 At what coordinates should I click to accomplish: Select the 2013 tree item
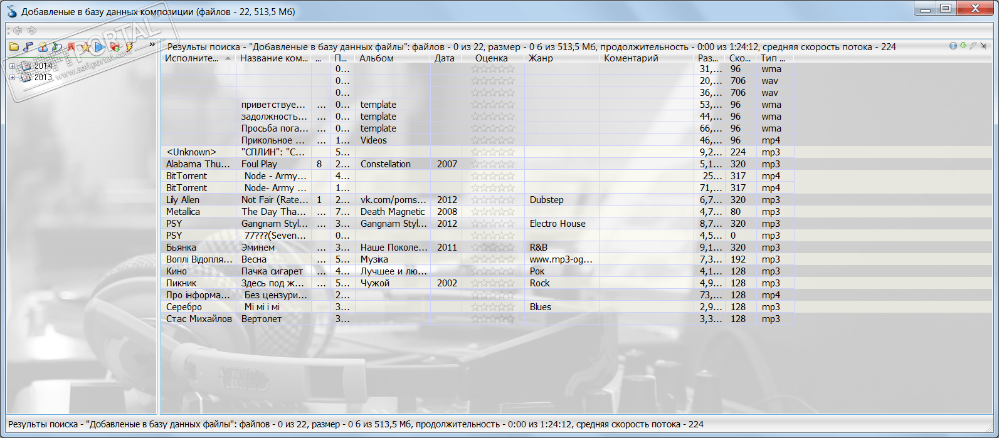[43, 78]
